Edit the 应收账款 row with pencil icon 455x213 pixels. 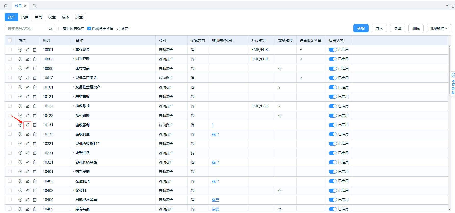tap(27, 106)
